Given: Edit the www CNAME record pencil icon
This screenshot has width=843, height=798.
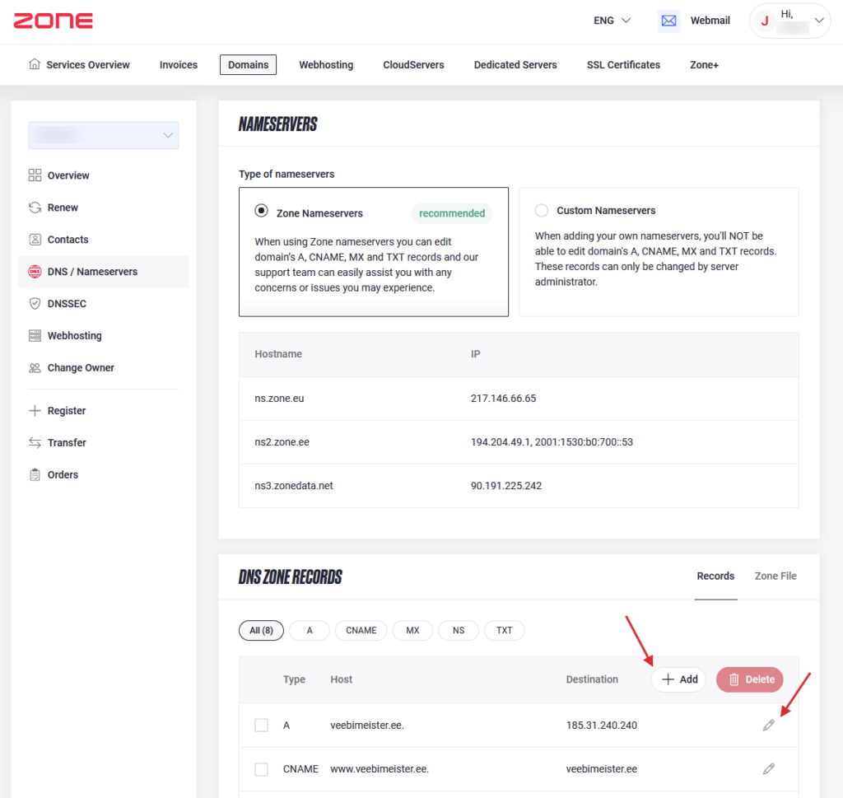Looking at the screenshot, I should 768,769.
